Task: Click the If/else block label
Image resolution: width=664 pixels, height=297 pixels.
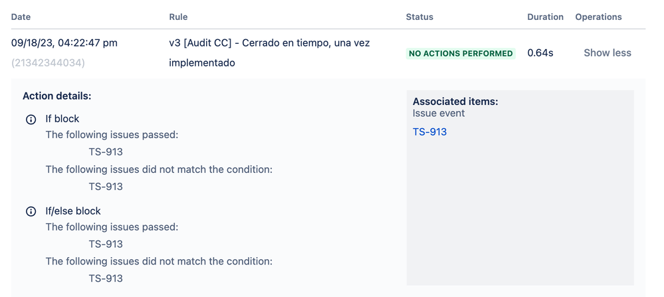Action: tap(73, 211)
